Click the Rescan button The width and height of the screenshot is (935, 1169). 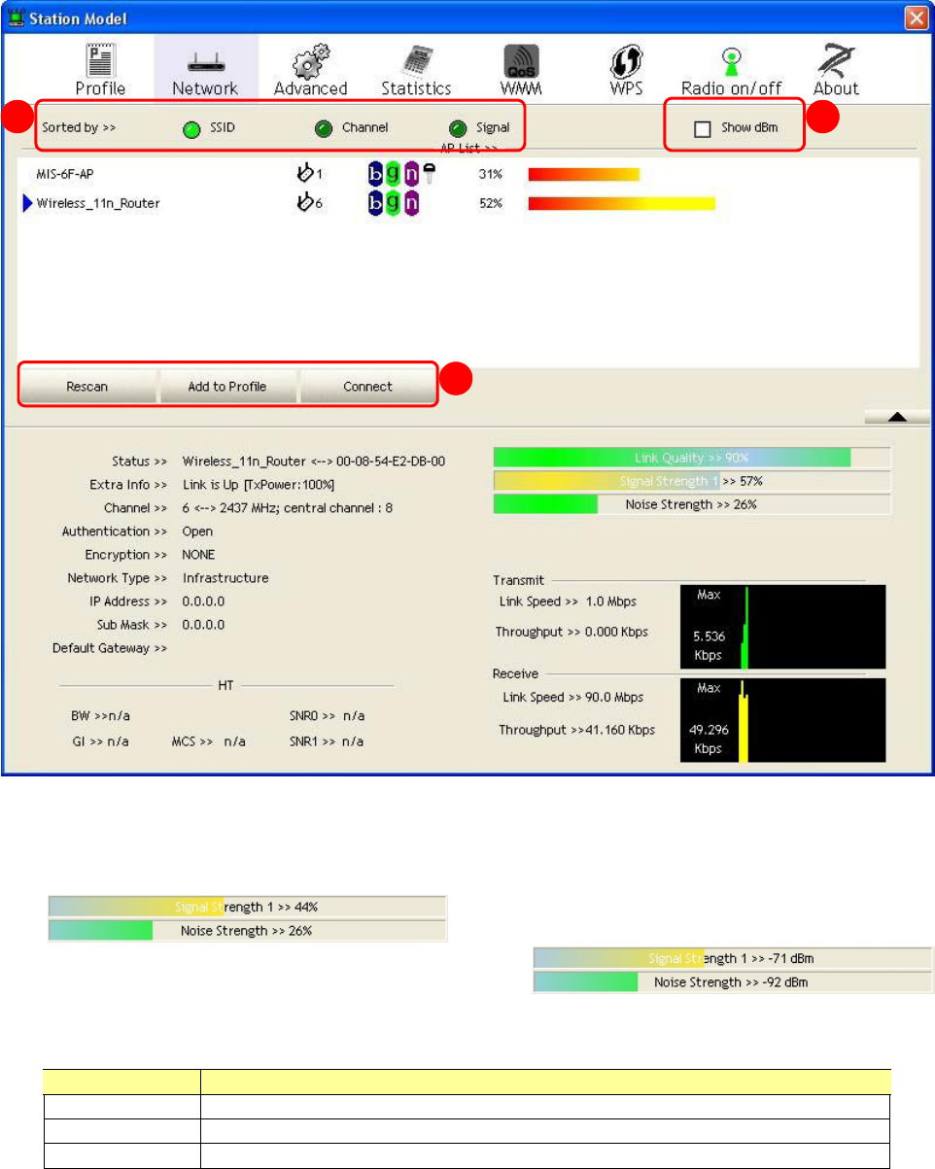[x=87, y=387]
